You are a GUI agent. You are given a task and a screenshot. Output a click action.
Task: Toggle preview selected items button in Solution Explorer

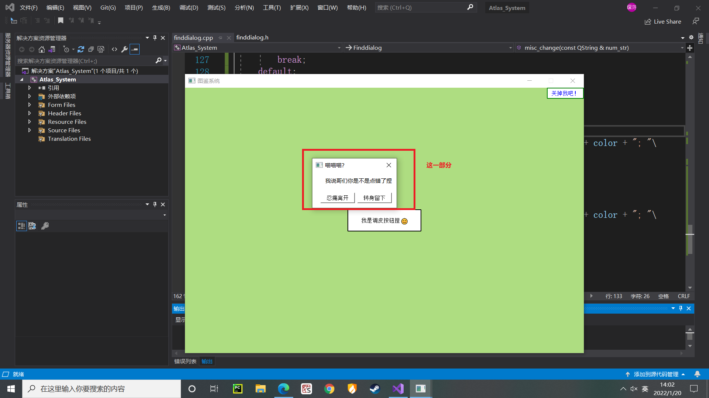[135, 49]
